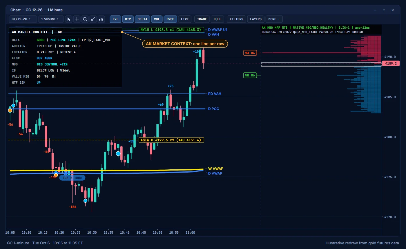
Task: Toggle the LVL overlay
Action: pyautogui.click(x=115, y=19)
